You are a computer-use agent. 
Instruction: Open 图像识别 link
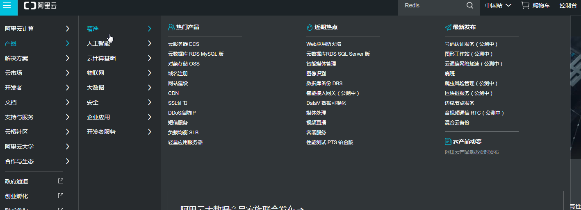316,74
